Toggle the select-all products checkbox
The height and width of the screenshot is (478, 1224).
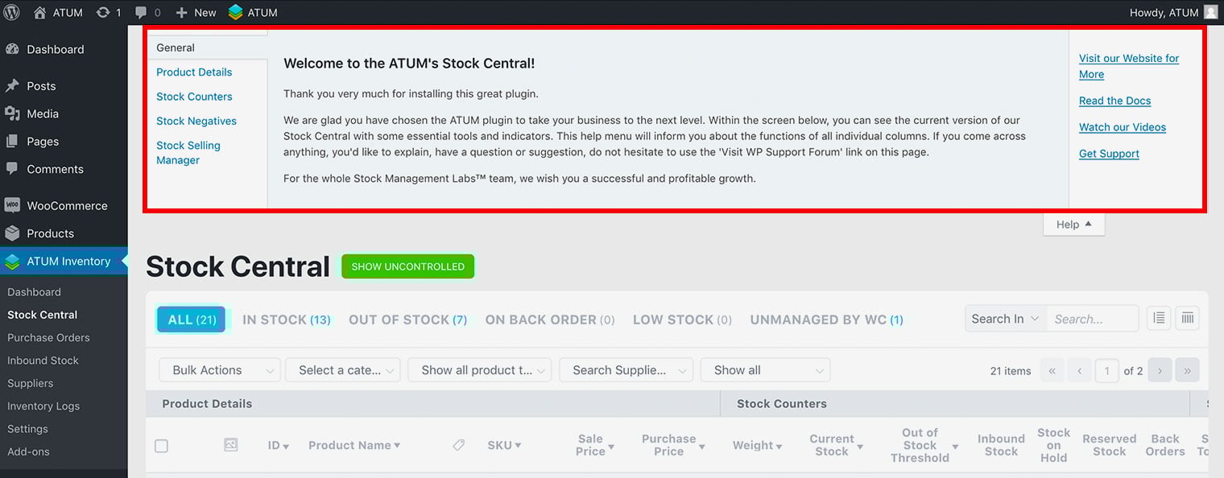[161, 445]
